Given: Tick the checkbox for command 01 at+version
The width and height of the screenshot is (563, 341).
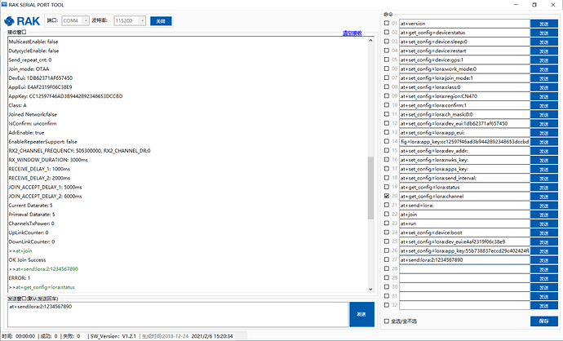Looking at the screenshot, I should click(x=386, y=23).
